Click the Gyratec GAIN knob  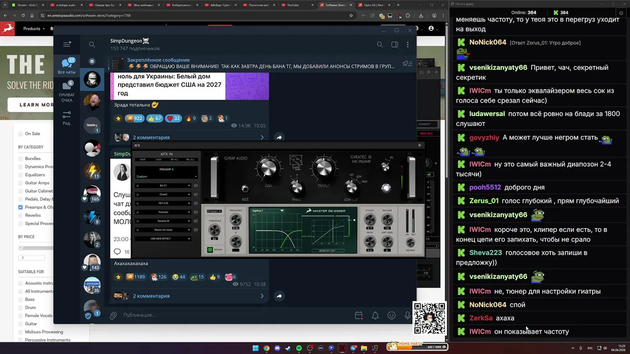pos(268,169)
